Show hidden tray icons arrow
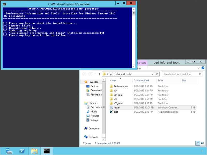This screenshot has height=155, width=207. click(x=202, y=151)
